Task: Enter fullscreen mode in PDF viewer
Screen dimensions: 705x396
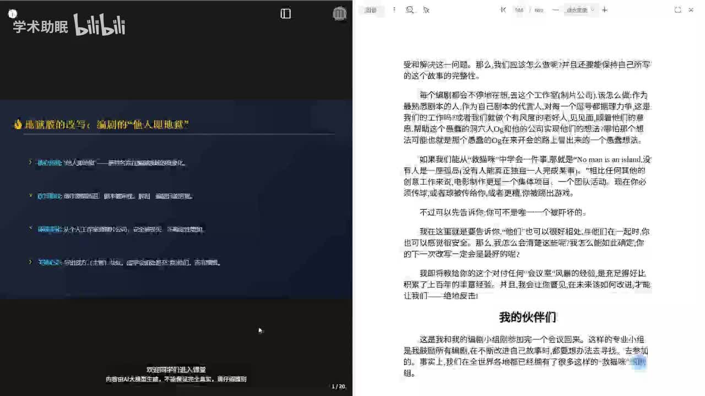Action: tap(677, 10)
